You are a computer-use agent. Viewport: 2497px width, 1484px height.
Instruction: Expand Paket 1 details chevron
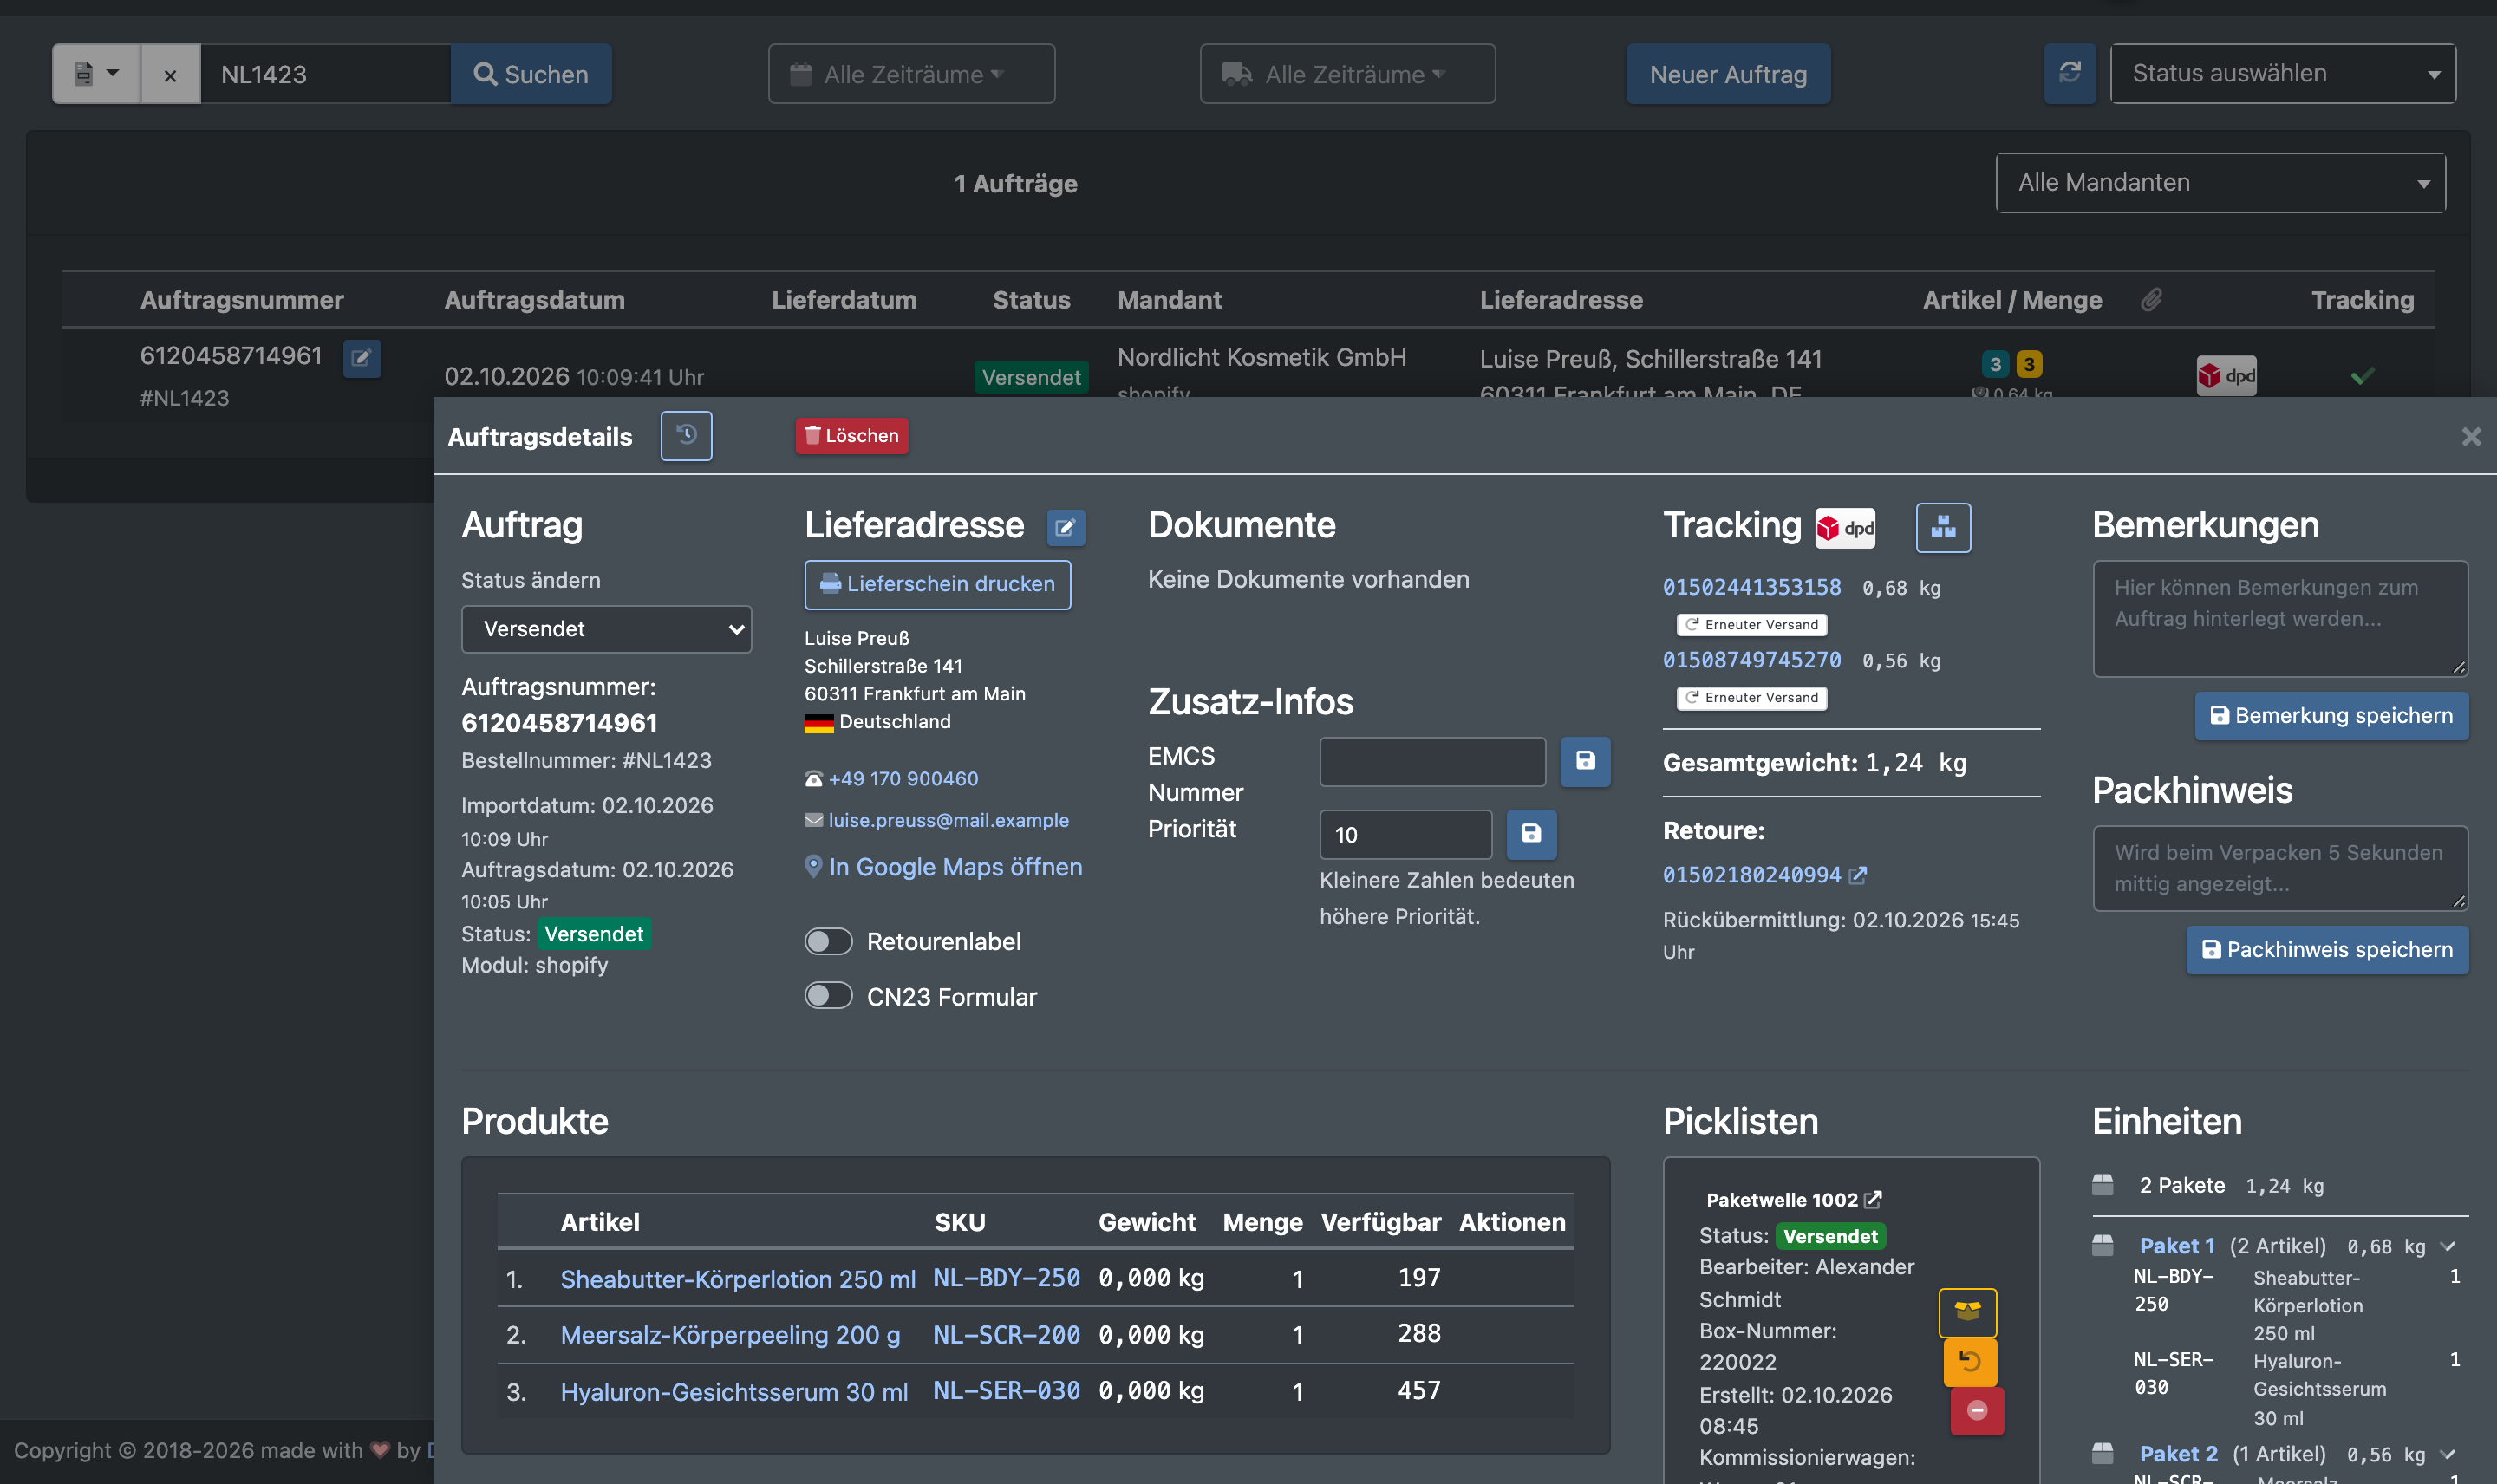tap(2447, 1246)
